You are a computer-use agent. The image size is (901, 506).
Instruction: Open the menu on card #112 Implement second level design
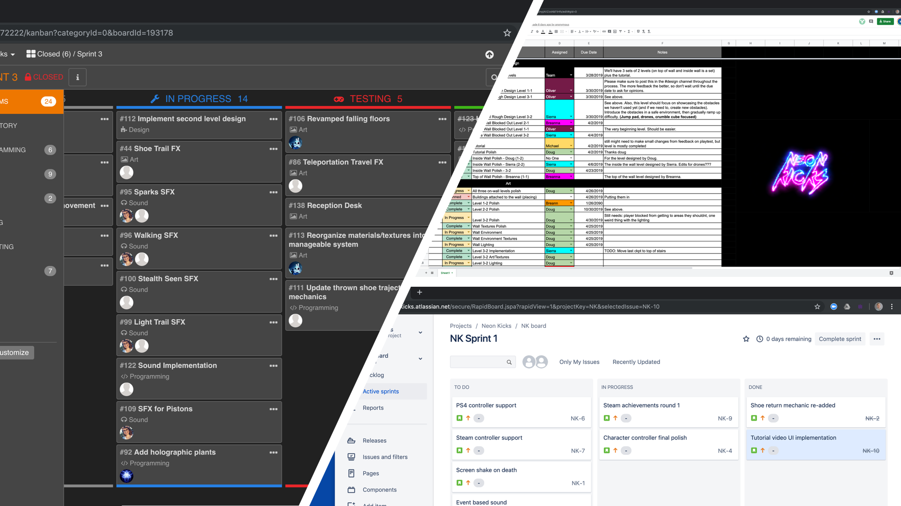(x=274, y=119)
